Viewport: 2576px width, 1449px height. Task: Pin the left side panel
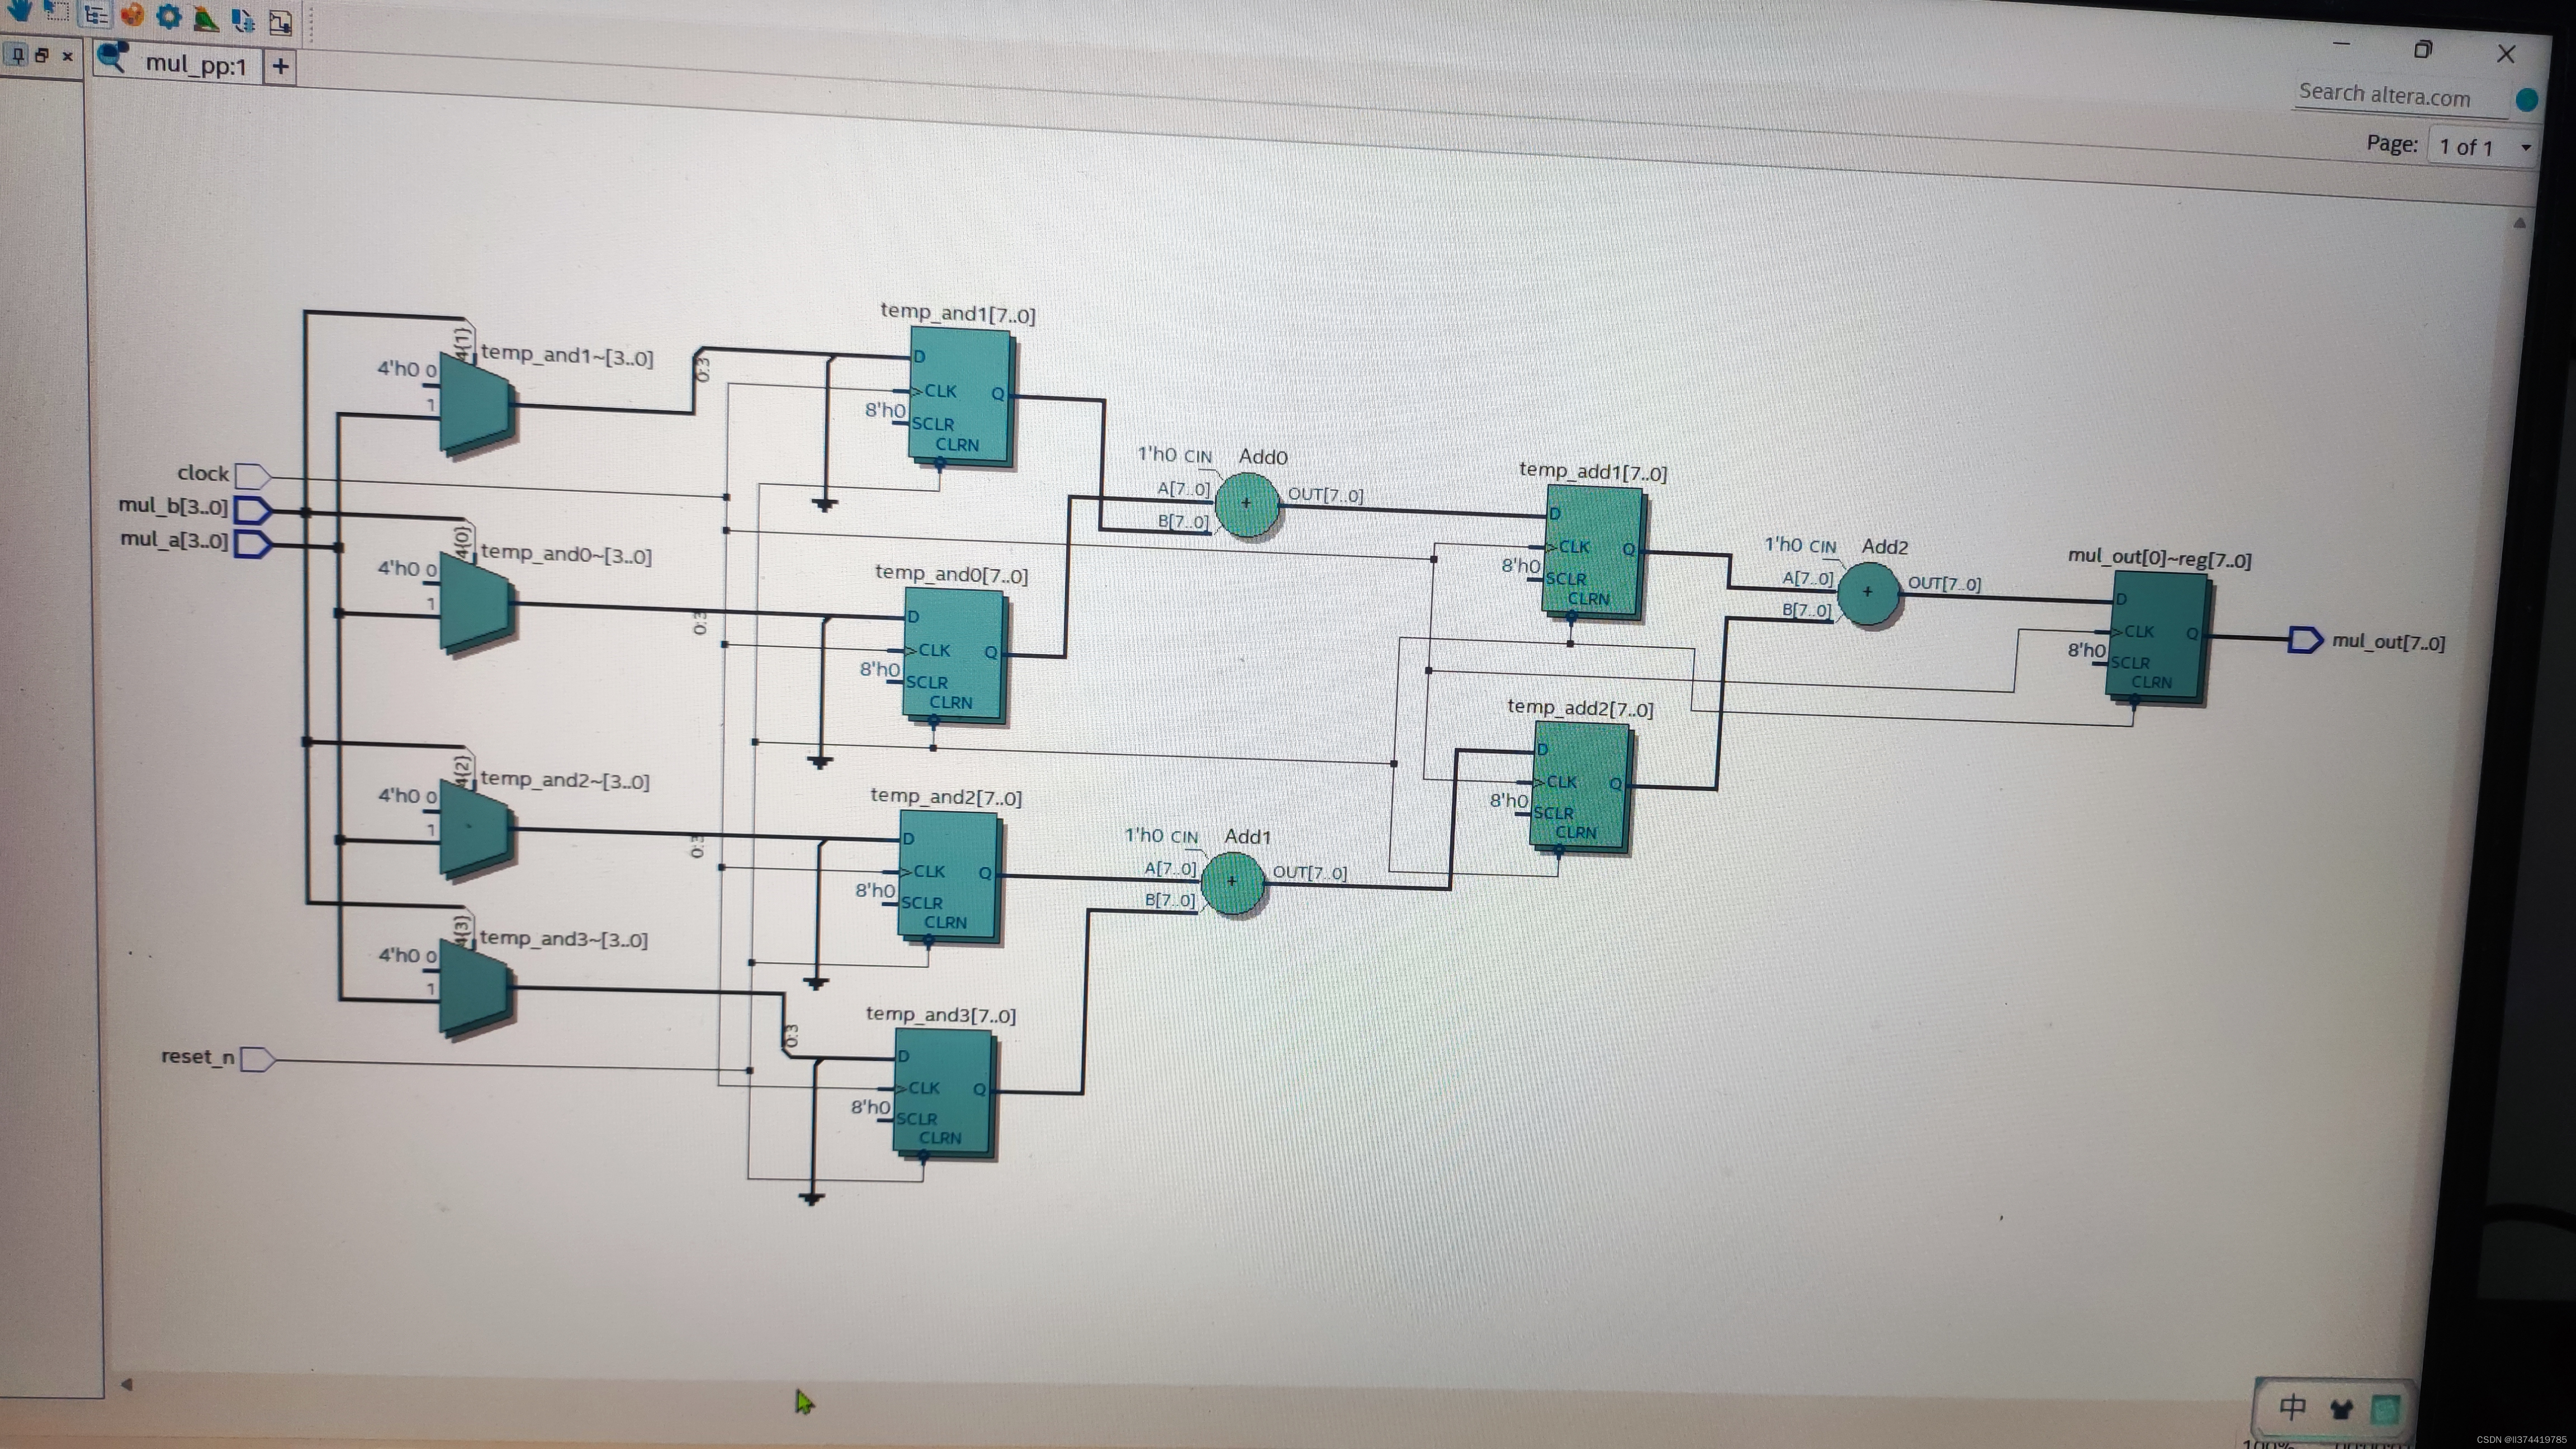coord(17,54)
